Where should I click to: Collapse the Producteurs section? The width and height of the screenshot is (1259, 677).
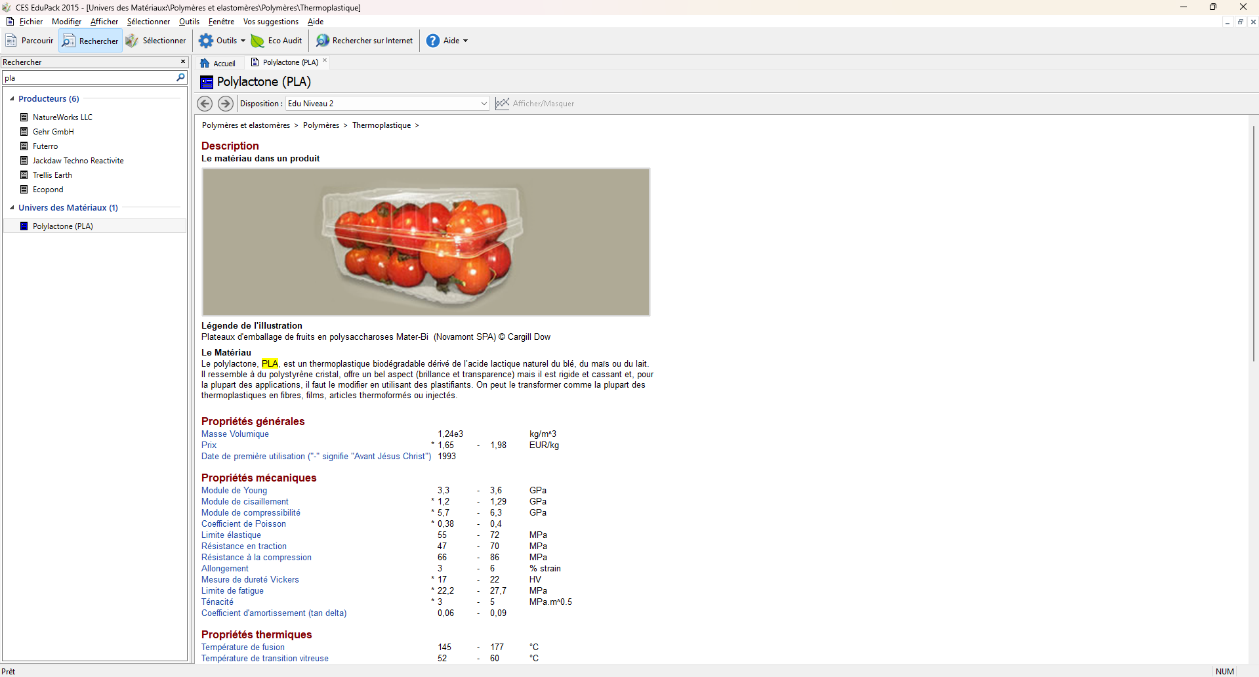pyautogui.click(x=12, y=99)
